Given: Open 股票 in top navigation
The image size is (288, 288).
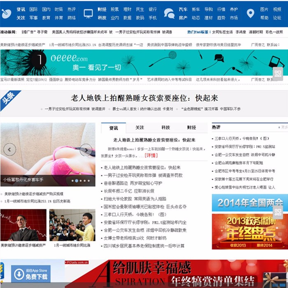Looking at the screenshot, I should 115,9.
